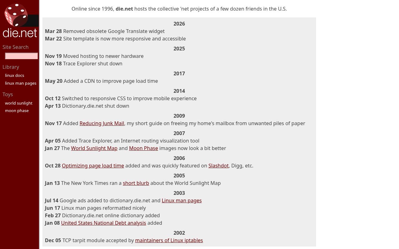Visit maintainers of Linux iptables link

169,240
